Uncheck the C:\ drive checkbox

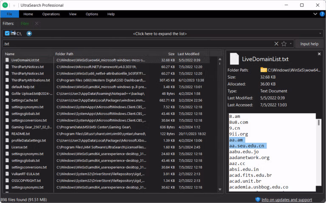click(7, 33)
